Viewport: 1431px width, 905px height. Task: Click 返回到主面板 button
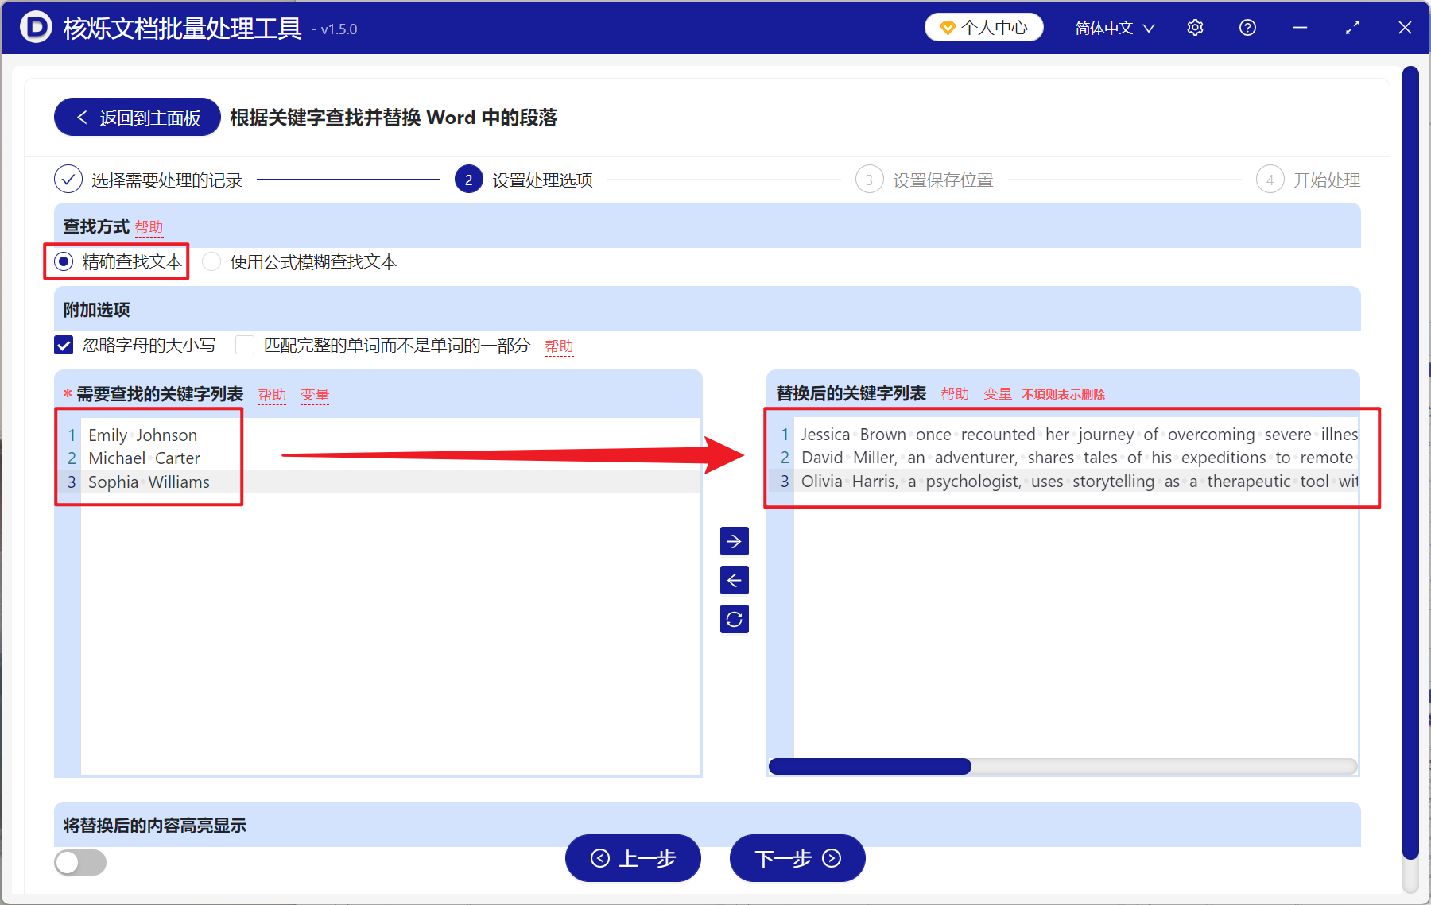(136, 117)
